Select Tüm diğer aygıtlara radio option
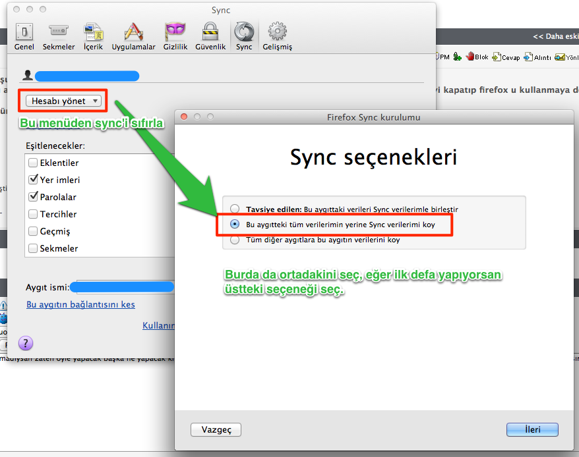The image size is (579, 457). click(x=235, y=240)
